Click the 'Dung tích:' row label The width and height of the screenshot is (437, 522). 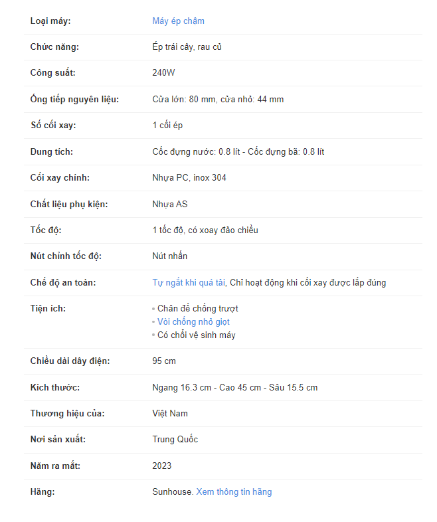click(x=52, y=152)
